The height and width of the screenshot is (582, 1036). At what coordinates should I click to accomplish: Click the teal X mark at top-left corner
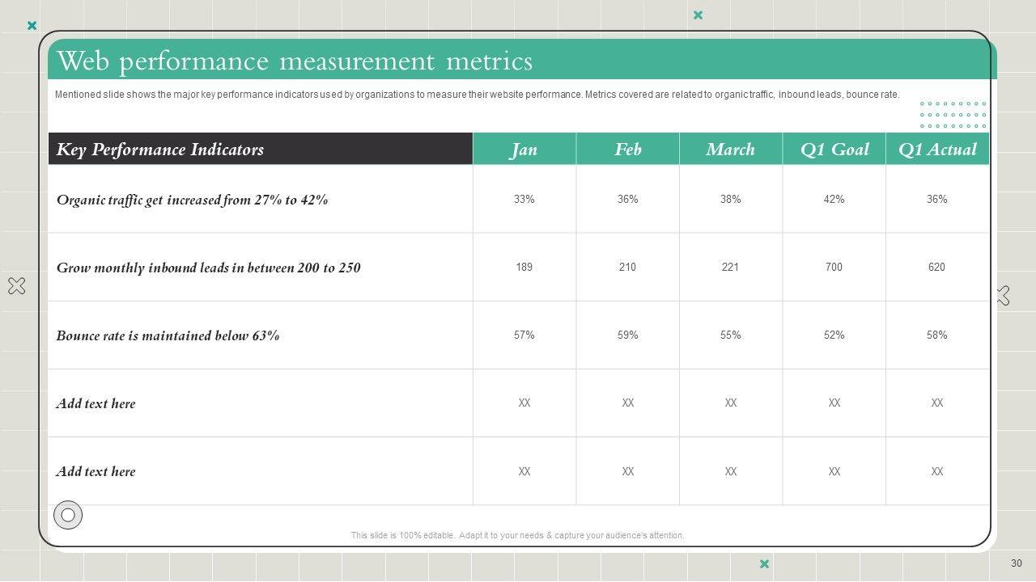[32, 26]
